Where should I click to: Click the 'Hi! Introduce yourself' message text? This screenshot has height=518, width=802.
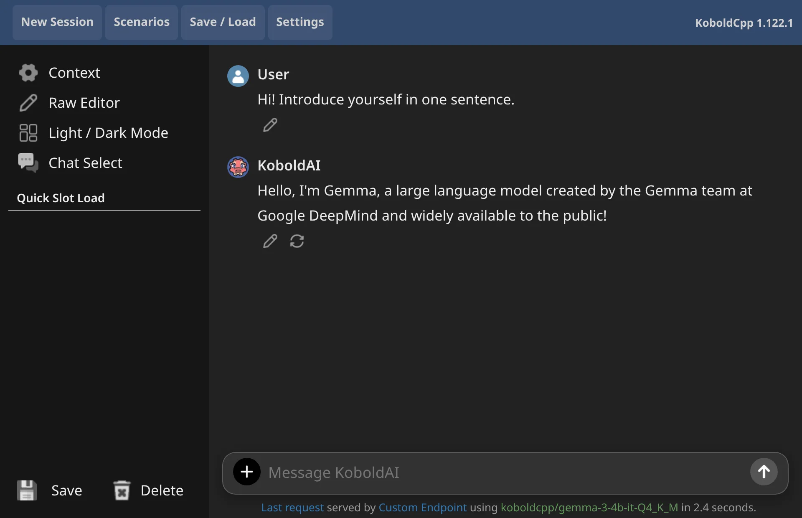coord(386,99)
